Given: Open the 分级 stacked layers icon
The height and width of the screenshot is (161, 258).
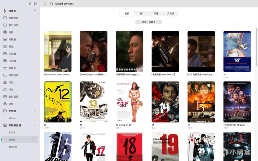Looking at the screenshot, I should click(5, 104).
